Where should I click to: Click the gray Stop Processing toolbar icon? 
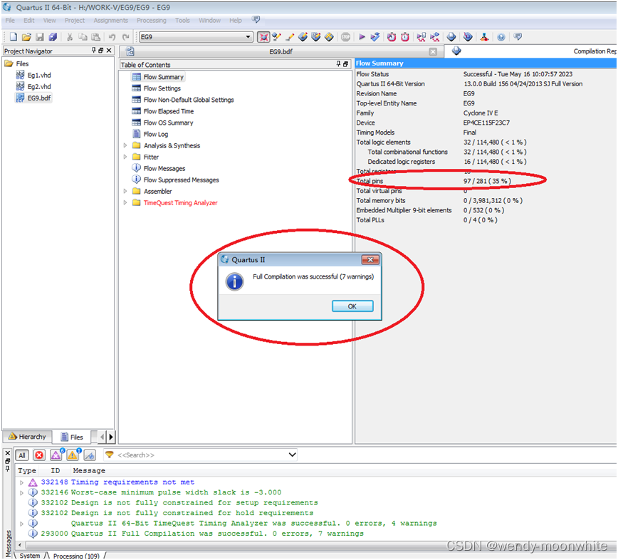[345, 37]
